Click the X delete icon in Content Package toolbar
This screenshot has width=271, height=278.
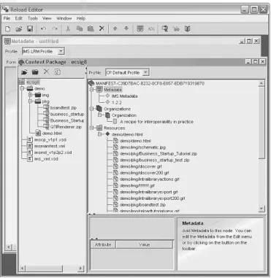(x=46, y=72)
